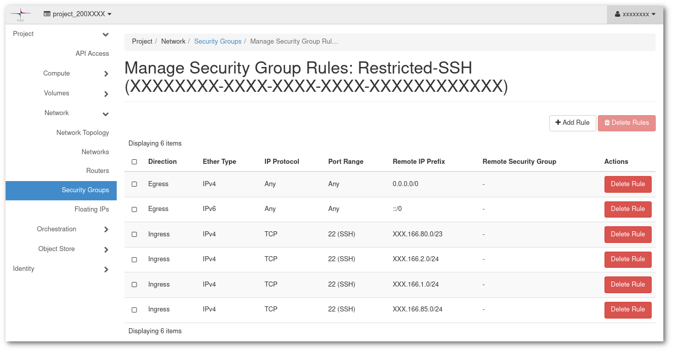This screenshot has width=673, height=351.
Task: Collapse the Network section in the sidebar
Action: click(106, 114)
